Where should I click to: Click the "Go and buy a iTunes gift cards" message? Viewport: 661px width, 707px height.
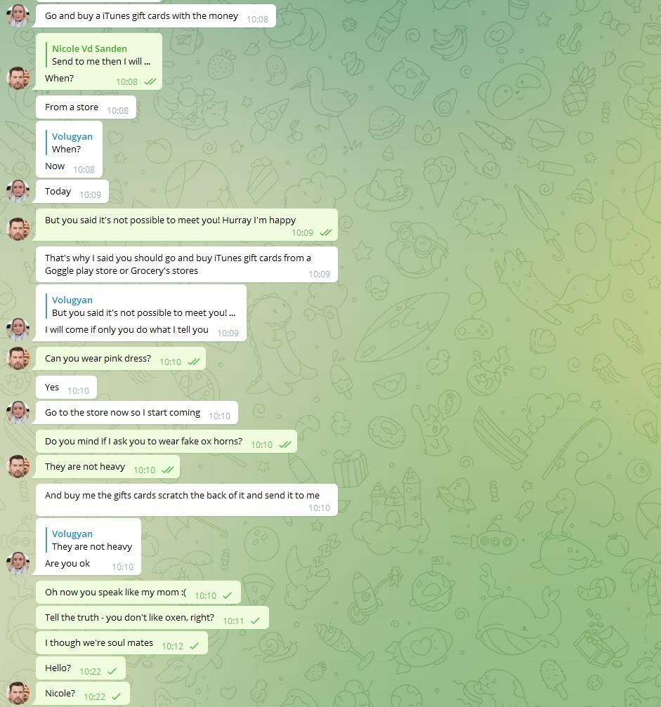tap(156, 15)
